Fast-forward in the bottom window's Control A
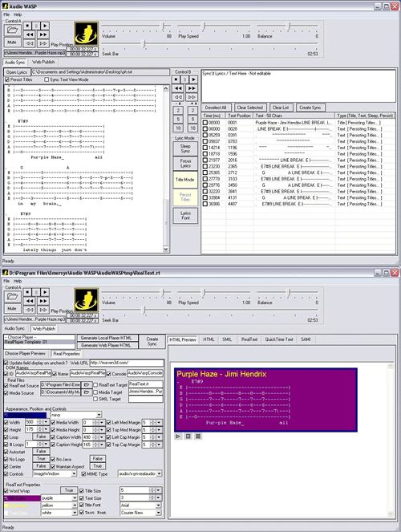Image resolution: width=401 pixels, height=532 pixels. click(x=43, y=301)
